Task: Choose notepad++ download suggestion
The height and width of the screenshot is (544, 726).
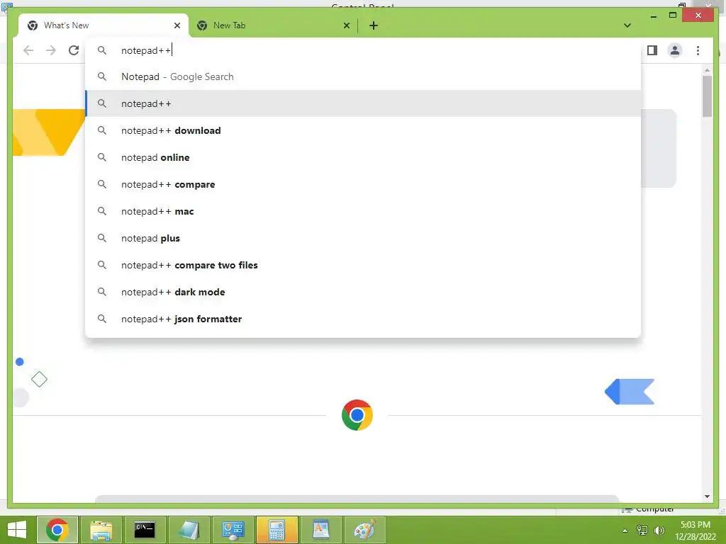Action: (x=363, y=130)
